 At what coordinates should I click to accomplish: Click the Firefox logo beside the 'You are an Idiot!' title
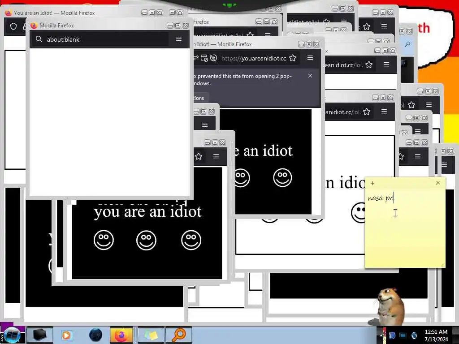coord(8,13)
